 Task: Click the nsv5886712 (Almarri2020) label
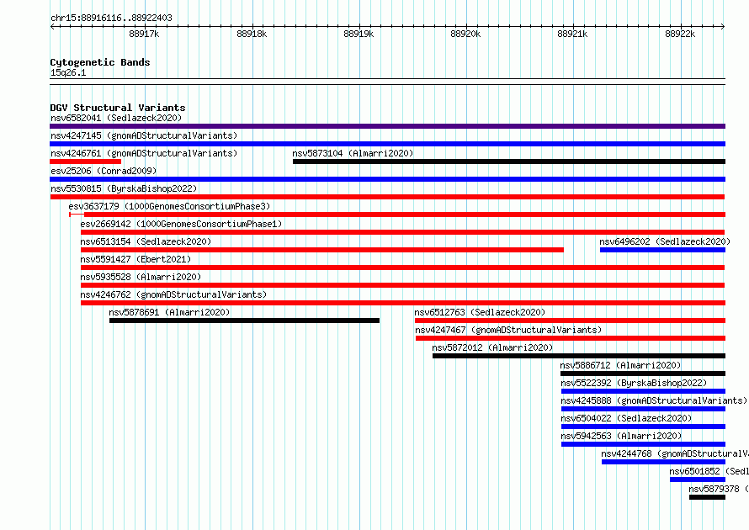coord(620,365)
